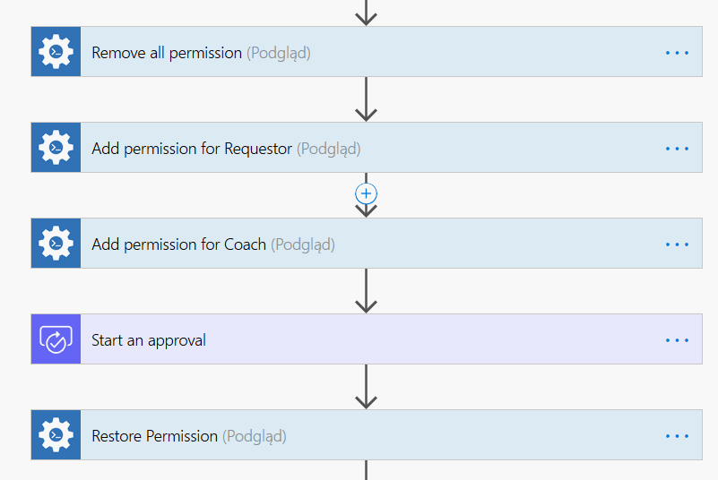This screenshot has width=718, height=480.
Task: Expand the Add permission for Requestor step
Action: click(192, 149)
